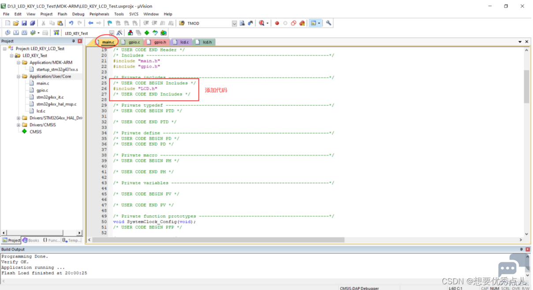The height and width of the screenshot is (290, 533).
Task: Switch to the Books panel tab
Action: tap(31, 240)
